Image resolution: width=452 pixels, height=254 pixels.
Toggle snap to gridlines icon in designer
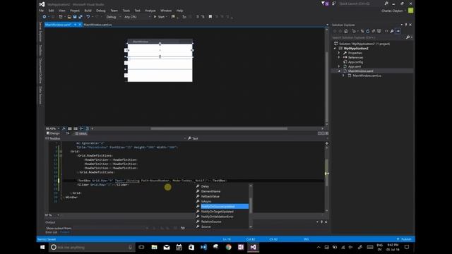click(x=76, y=128)
